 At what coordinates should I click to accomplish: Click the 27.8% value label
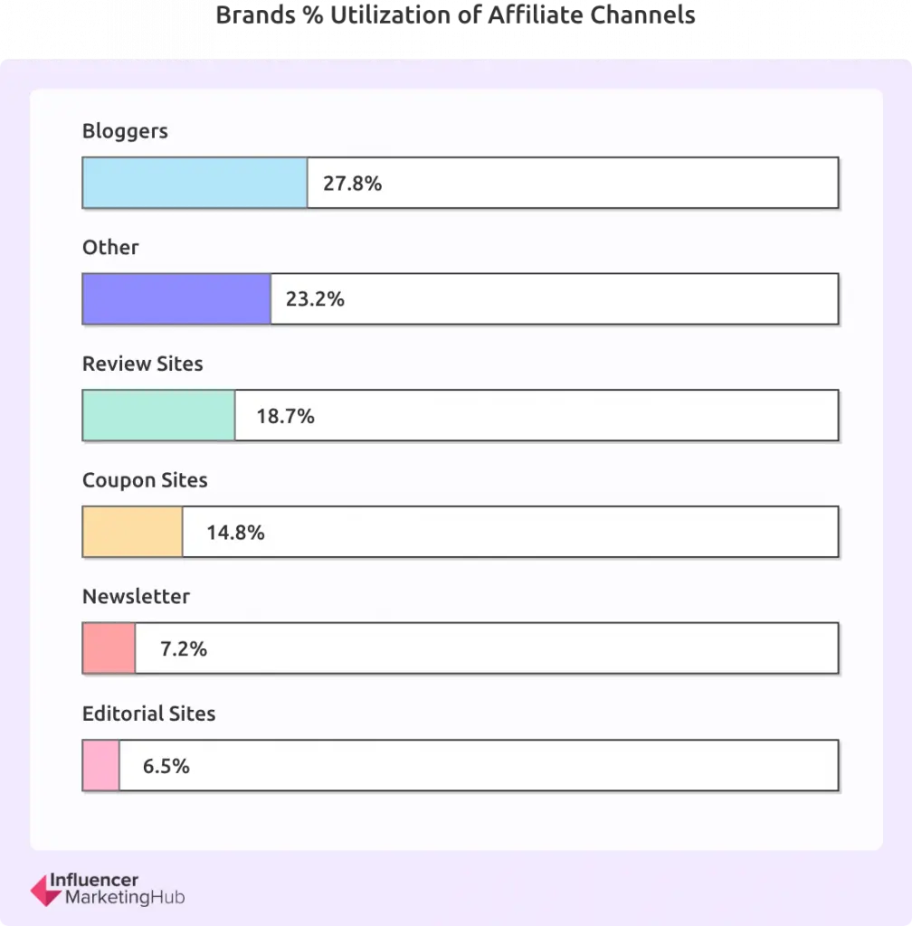pyautogui.click(x=353, y=183)
